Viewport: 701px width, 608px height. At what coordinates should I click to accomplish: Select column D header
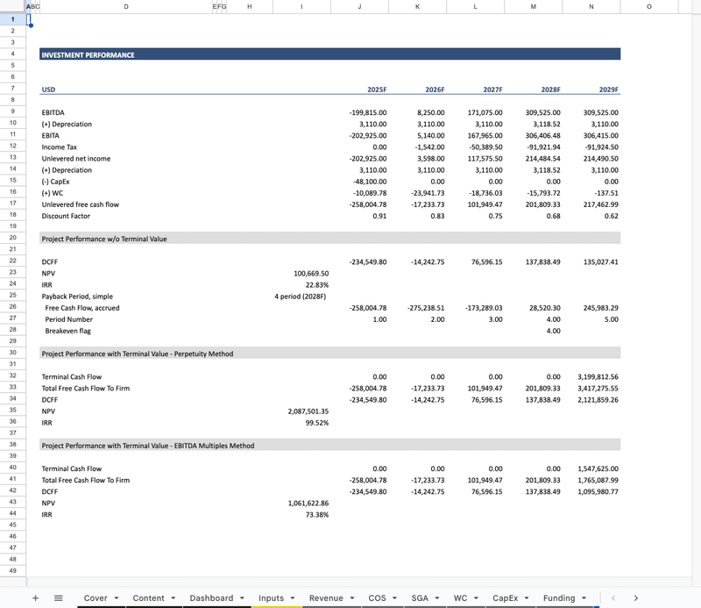tap(126, 6)
